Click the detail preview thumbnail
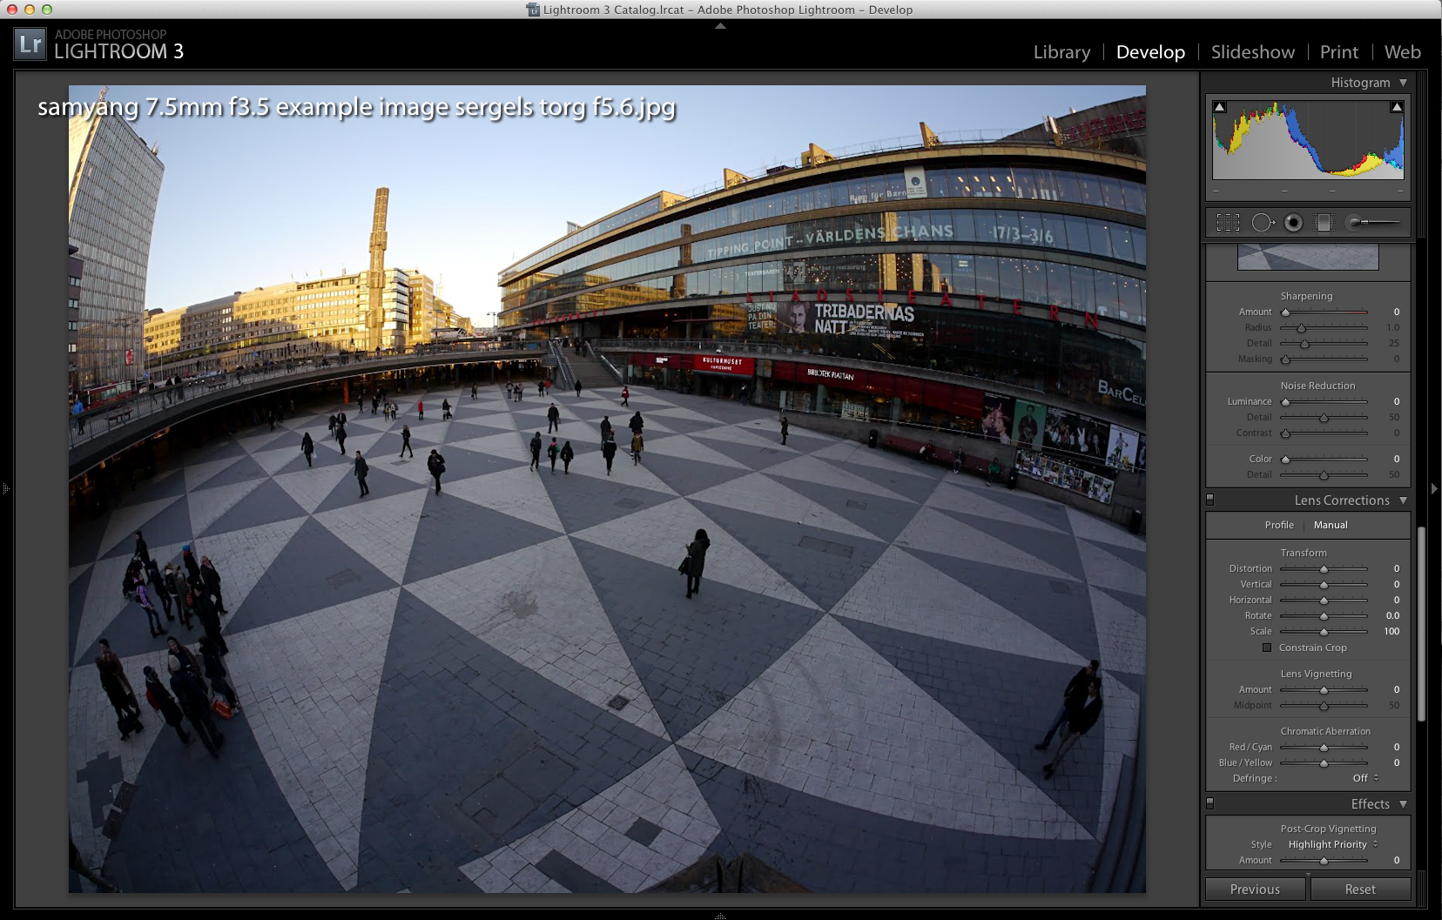Viewport: 1442px width, 920px height. [1308, 257]
